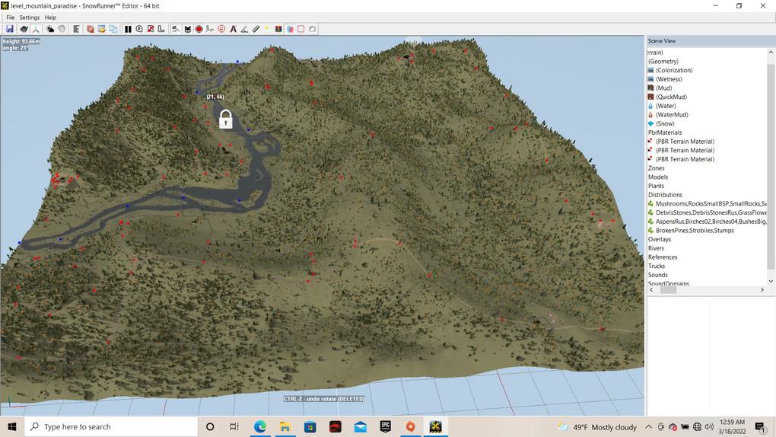776x437 pixels.
Task: Select the Sounds tree node
Action: click(658, 276)
